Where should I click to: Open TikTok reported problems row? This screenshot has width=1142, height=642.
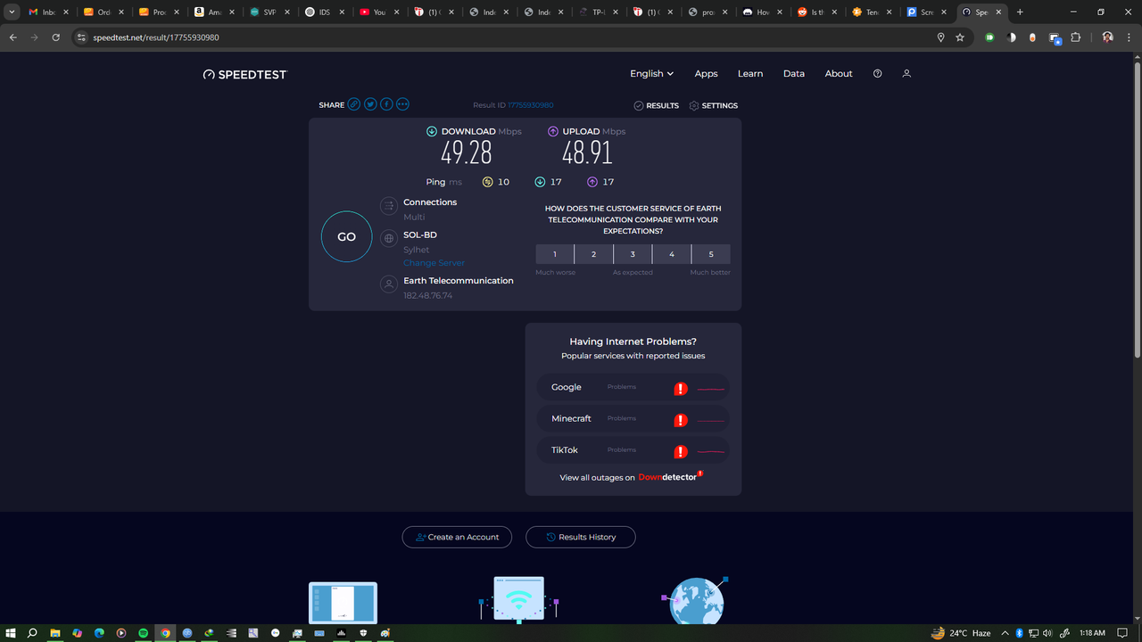(x=633, y=450)
